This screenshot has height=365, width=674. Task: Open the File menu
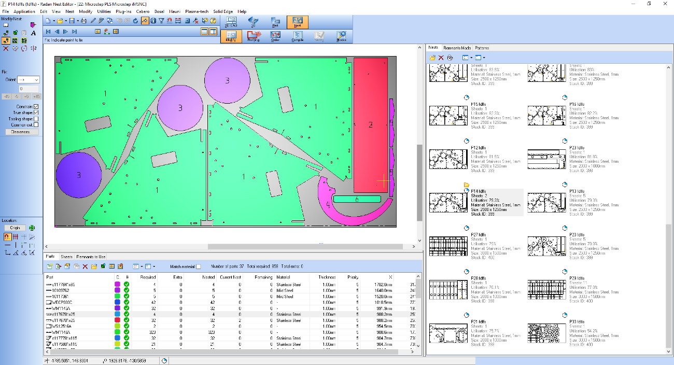click(x=6, y=11)
